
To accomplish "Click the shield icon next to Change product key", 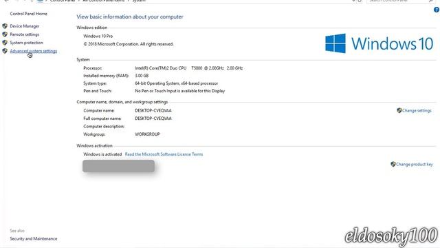I will click(393, 164).
